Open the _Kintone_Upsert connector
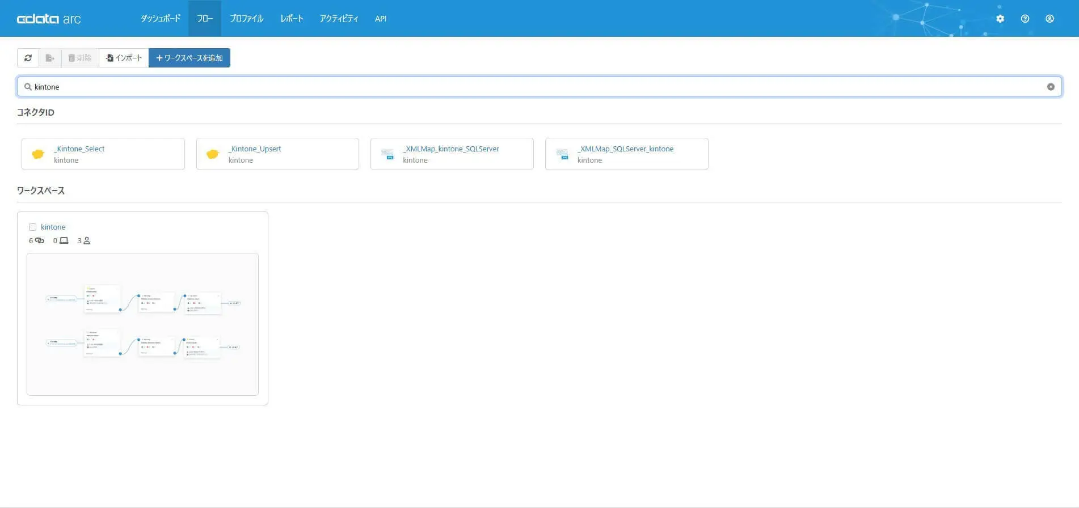The height and width of the screenshot is (508, 1079). 277,154
